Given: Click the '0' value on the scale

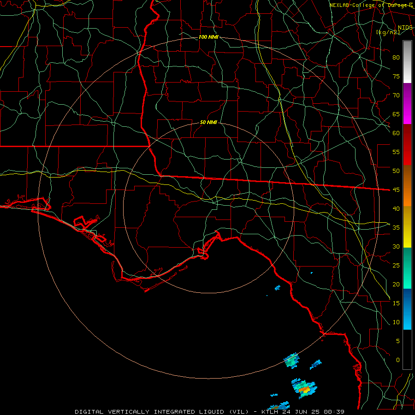Looking at the screenshot, I should point(398,360).
